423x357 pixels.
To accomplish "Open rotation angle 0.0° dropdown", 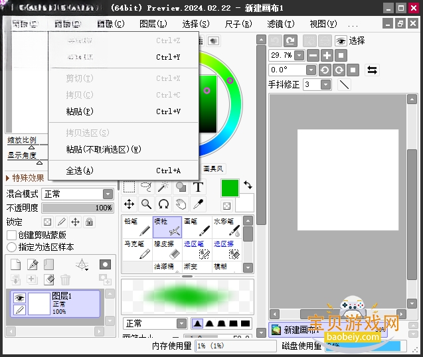I will click(x=311, y=70).
